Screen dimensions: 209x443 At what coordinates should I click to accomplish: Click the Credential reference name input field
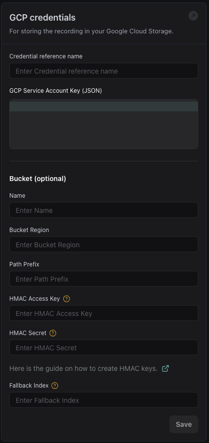click(x=104, y=71)
